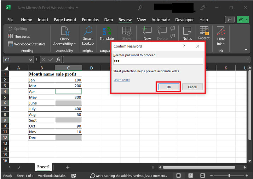Click the Check Accessibility icon
The width and height of the screenshot is (253, 179).
pos(64,31)
